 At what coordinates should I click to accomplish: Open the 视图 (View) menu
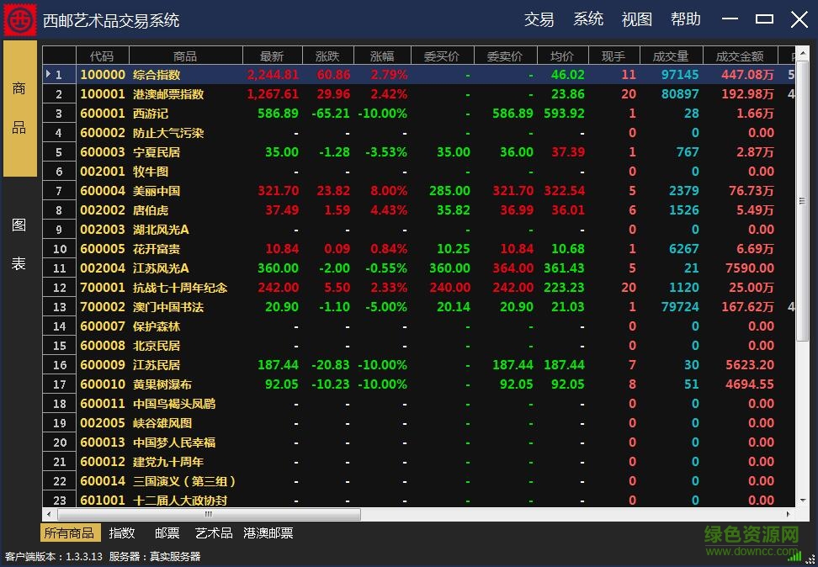point(636,19)
